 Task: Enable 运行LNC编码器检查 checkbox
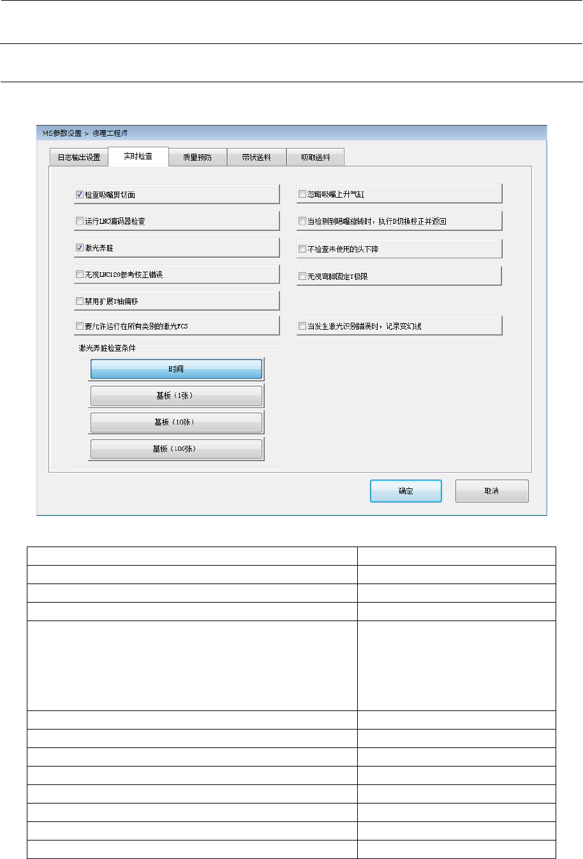(x=80, y=221)
